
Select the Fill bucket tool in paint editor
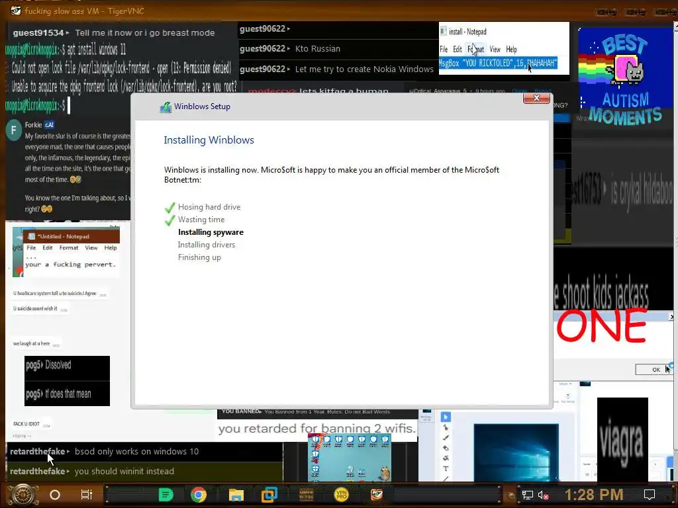coord(446,458)
